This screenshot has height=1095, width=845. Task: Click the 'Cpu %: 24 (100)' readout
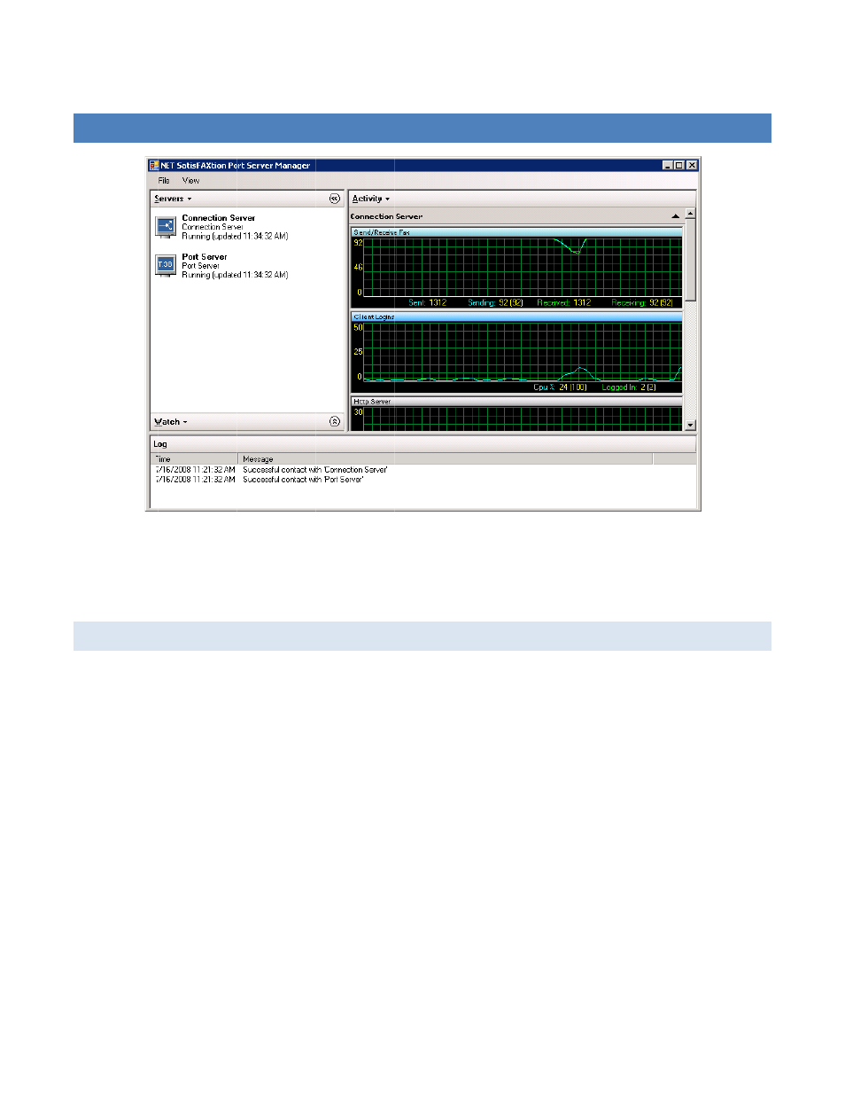pos(560,387)
